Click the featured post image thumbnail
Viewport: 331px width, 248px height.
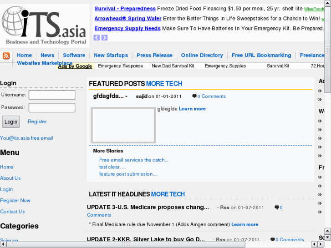[x=123, y=125]
